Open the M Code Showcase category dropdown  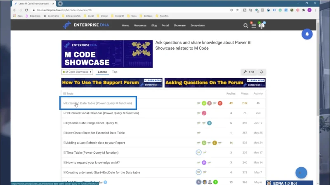(x=77, y=72)
